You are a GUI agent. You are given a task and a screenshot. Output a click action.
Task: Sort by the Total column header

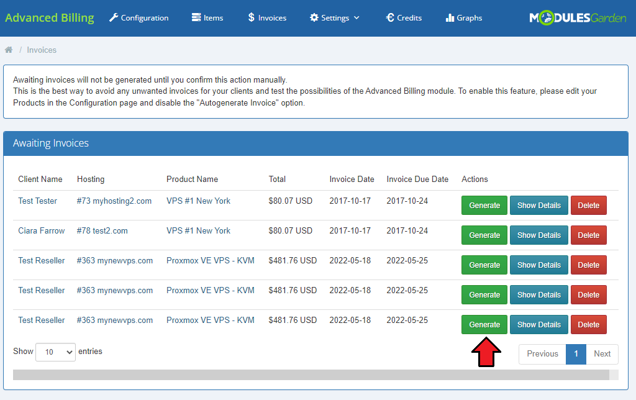[277, 180]
